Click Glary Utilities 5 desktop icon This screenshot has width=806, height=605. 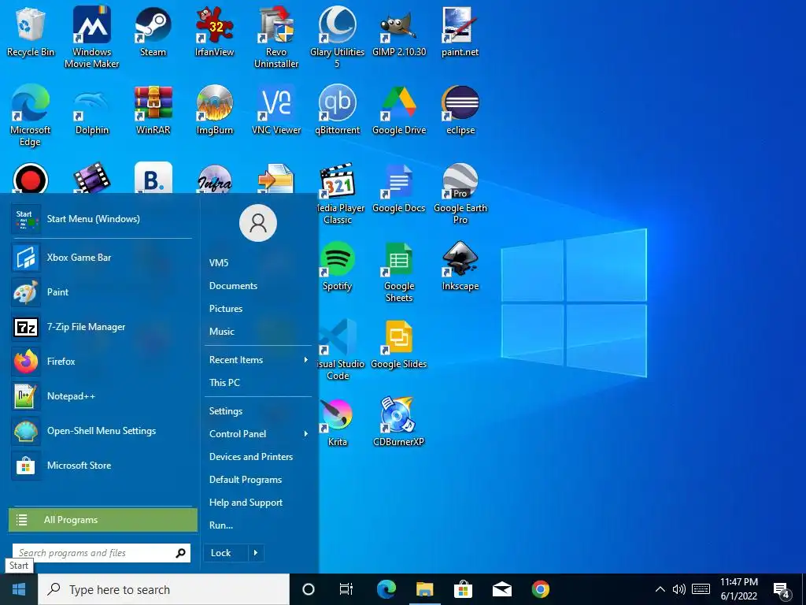[337, 38]
